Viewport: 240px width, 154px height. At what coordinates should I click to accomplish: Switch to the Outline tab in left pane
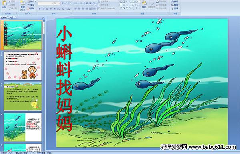11,18
